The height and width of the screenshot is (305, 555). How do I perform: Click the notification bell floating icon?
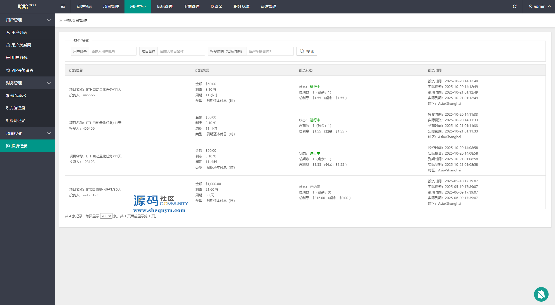pyautogui.click(x=541, y=294)
